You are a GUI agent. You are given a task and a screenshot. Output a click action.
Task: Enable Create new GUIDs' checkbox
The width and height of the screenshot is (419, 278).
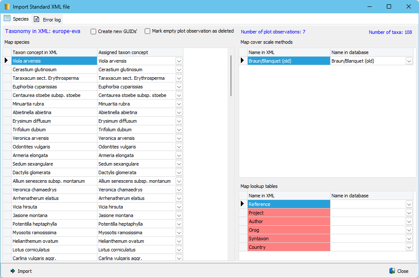(93, 31)
